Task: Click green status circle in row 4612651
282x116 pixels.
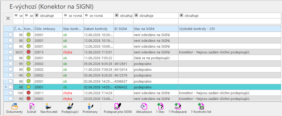Action: [29, 64]
